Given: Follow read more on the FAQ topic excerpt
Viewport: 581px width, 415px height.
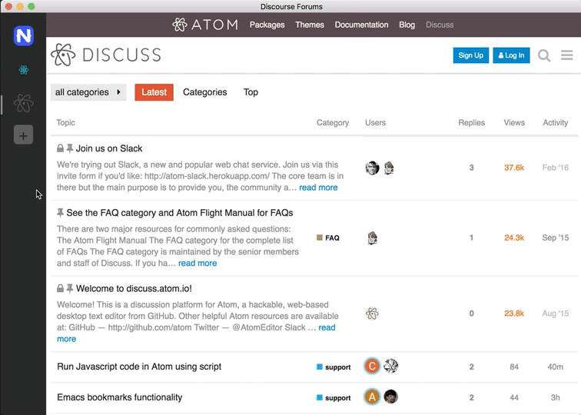Looking at the screenshot, I should coord(198,263).
